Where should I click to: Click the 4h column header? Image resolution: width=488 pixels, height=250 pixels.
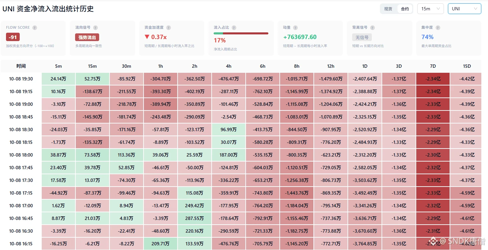click(229, 66)
